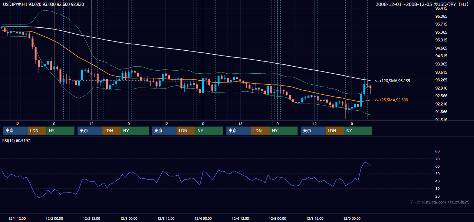Image resolution: width=474 pixels, height=222 pixels.
Task: Click price axis value 93.265
Action: pos(441,80)
